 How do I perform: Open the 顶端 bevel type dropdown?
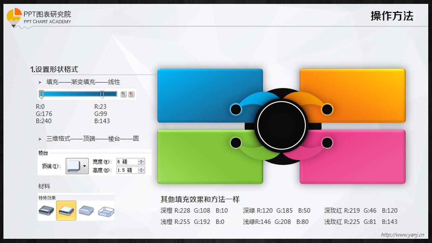coord(84,166)
